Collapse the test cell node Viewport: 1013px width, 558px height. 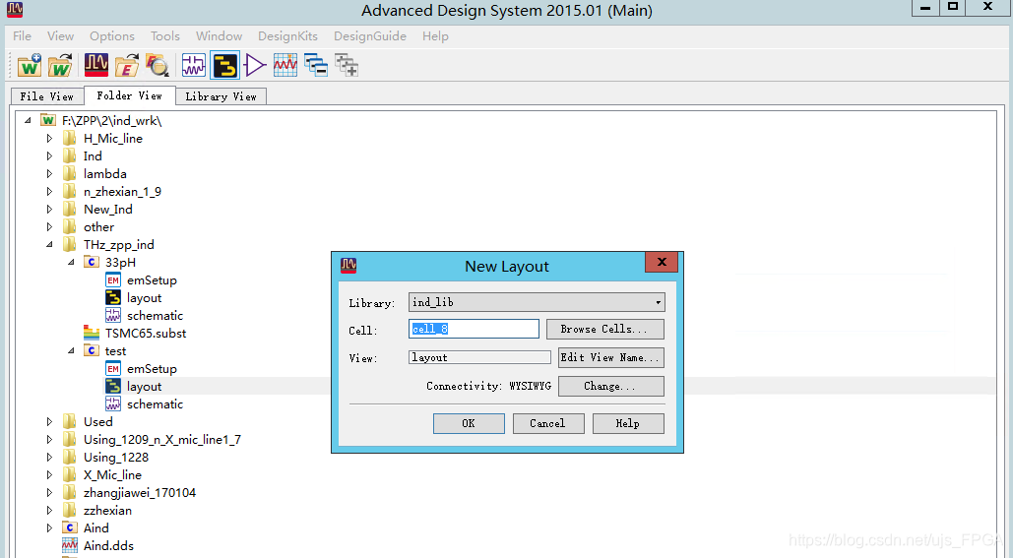click(x=72, y=351)
